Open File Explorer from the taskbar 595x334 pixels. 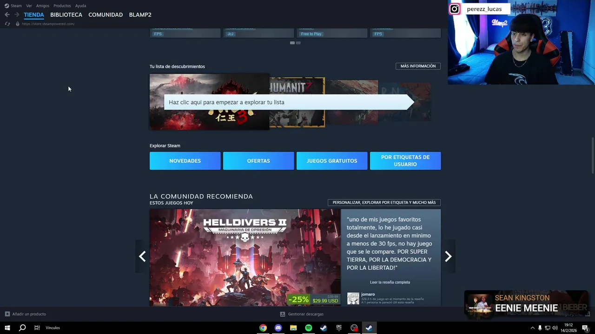(293, 328)
